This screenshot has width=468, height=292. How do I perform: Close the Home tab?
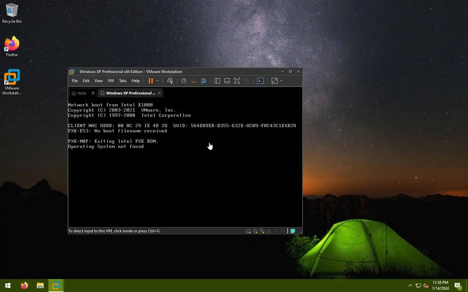click(x=93, y=93)
